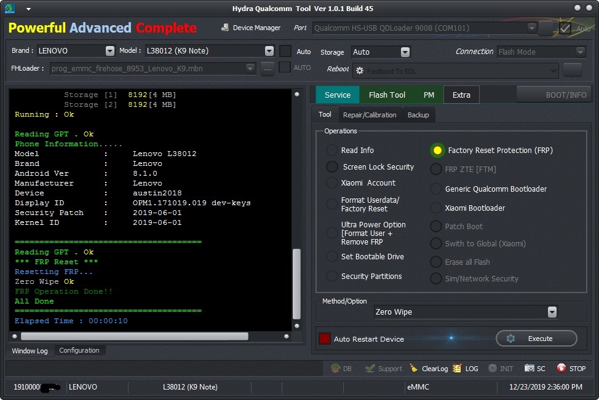The height and width of the screenshot is (400, 599).
Task: Toggle the Port Auto checkbox
Action: click(x=565, y=28)
